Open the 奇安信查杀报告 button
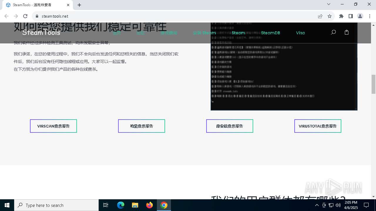 pyautogui.click(x=230, y=126)
